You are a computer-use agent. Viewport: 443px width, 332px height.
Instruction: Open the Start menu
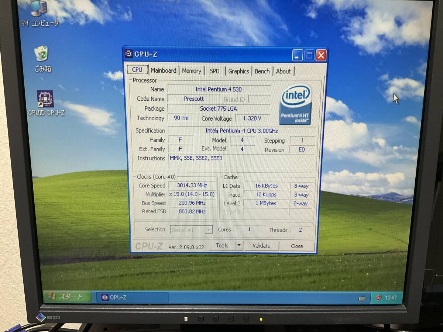click(67, 297)
